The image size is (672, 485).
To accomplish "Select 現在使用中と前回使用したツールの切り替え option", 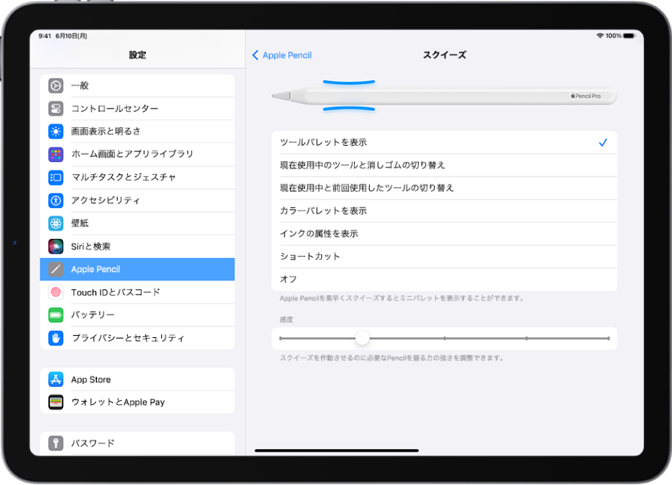I will pyautogui.click(x=445, y=188).
